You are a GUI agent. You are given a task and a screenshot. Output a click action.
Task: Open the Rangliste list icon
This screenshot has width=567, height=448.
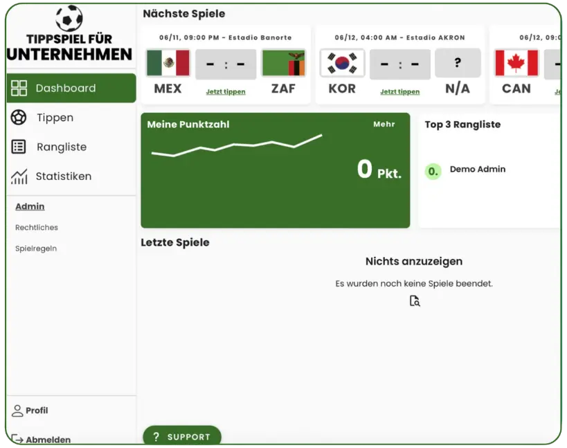(x=19, y=147)
